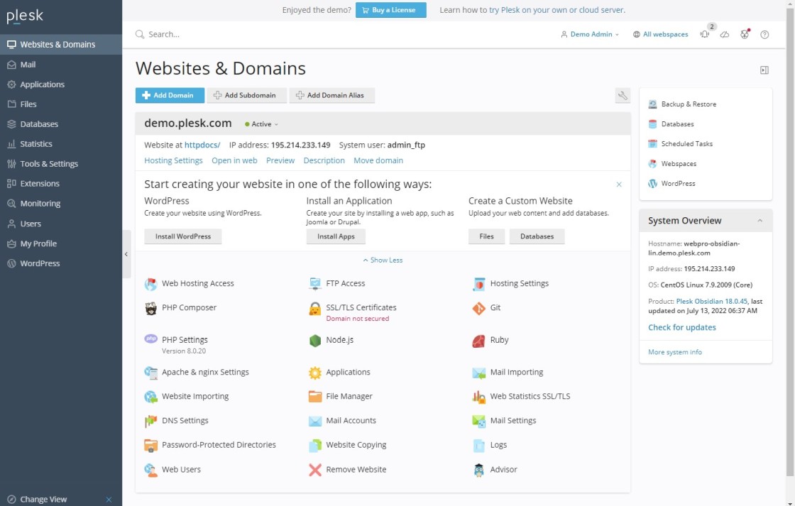
Task: Open Statistics in sidebar menu
Action: pyautogui.click(x=61, y=143)
